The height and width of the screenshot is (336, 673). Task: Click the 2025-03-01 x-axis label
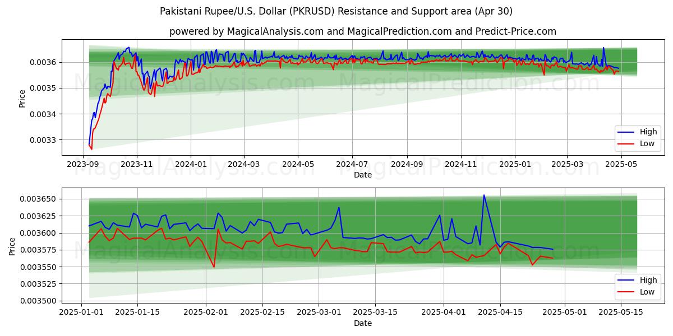pyautogui.click(x=319, y=312)
